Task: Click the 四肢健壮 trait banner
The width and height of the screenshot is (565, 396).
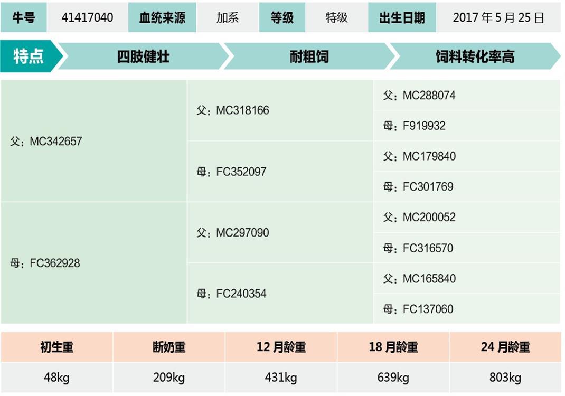Action: (x=144, y=56)
